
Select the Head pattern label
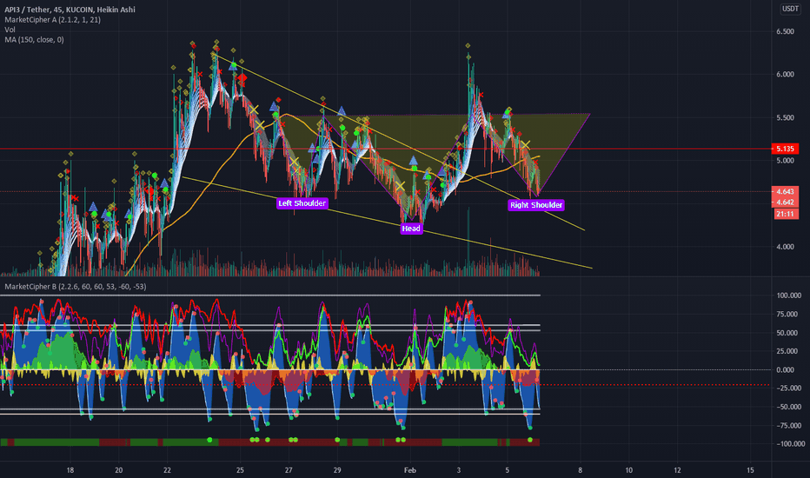[x=411, y=229]
